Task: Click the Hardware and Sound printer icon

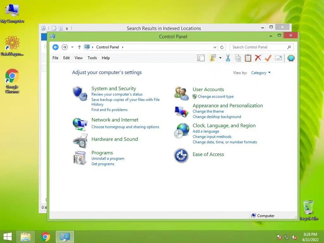Action: tap(80, 141)
